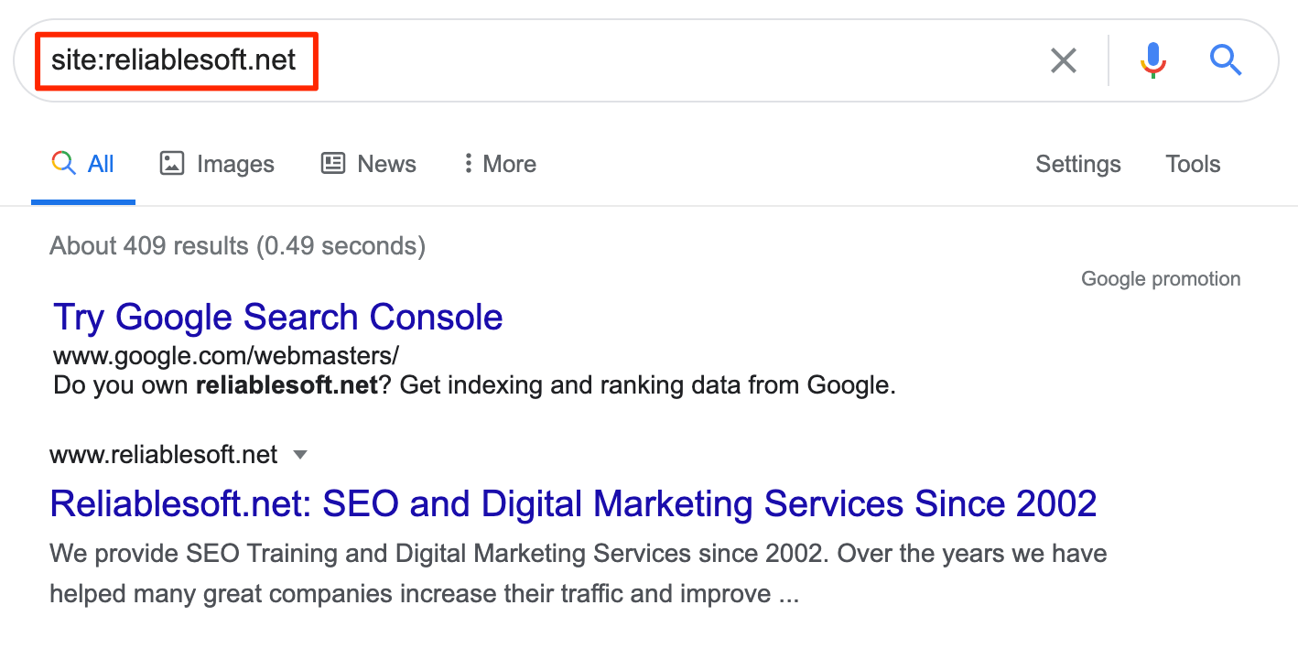Open the Try Google Search Console link

278,318
